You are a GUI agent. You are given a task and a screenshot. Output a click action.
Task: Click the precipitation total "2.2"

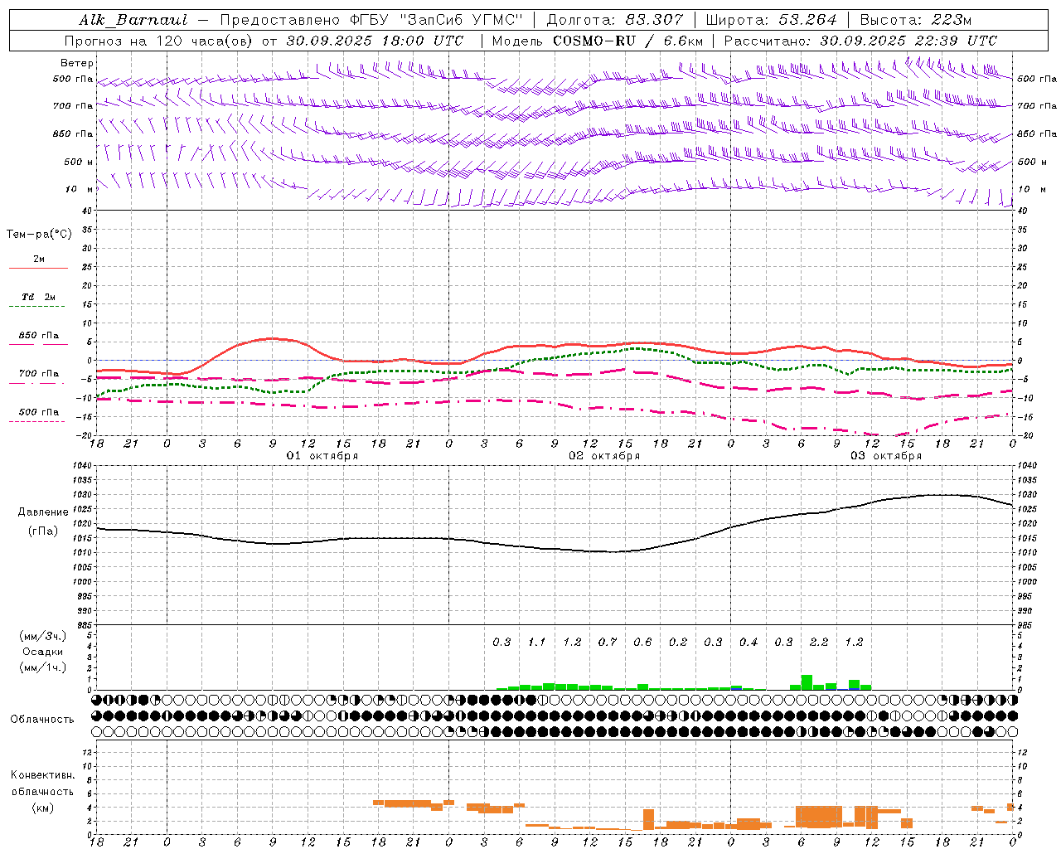point(819,642)
